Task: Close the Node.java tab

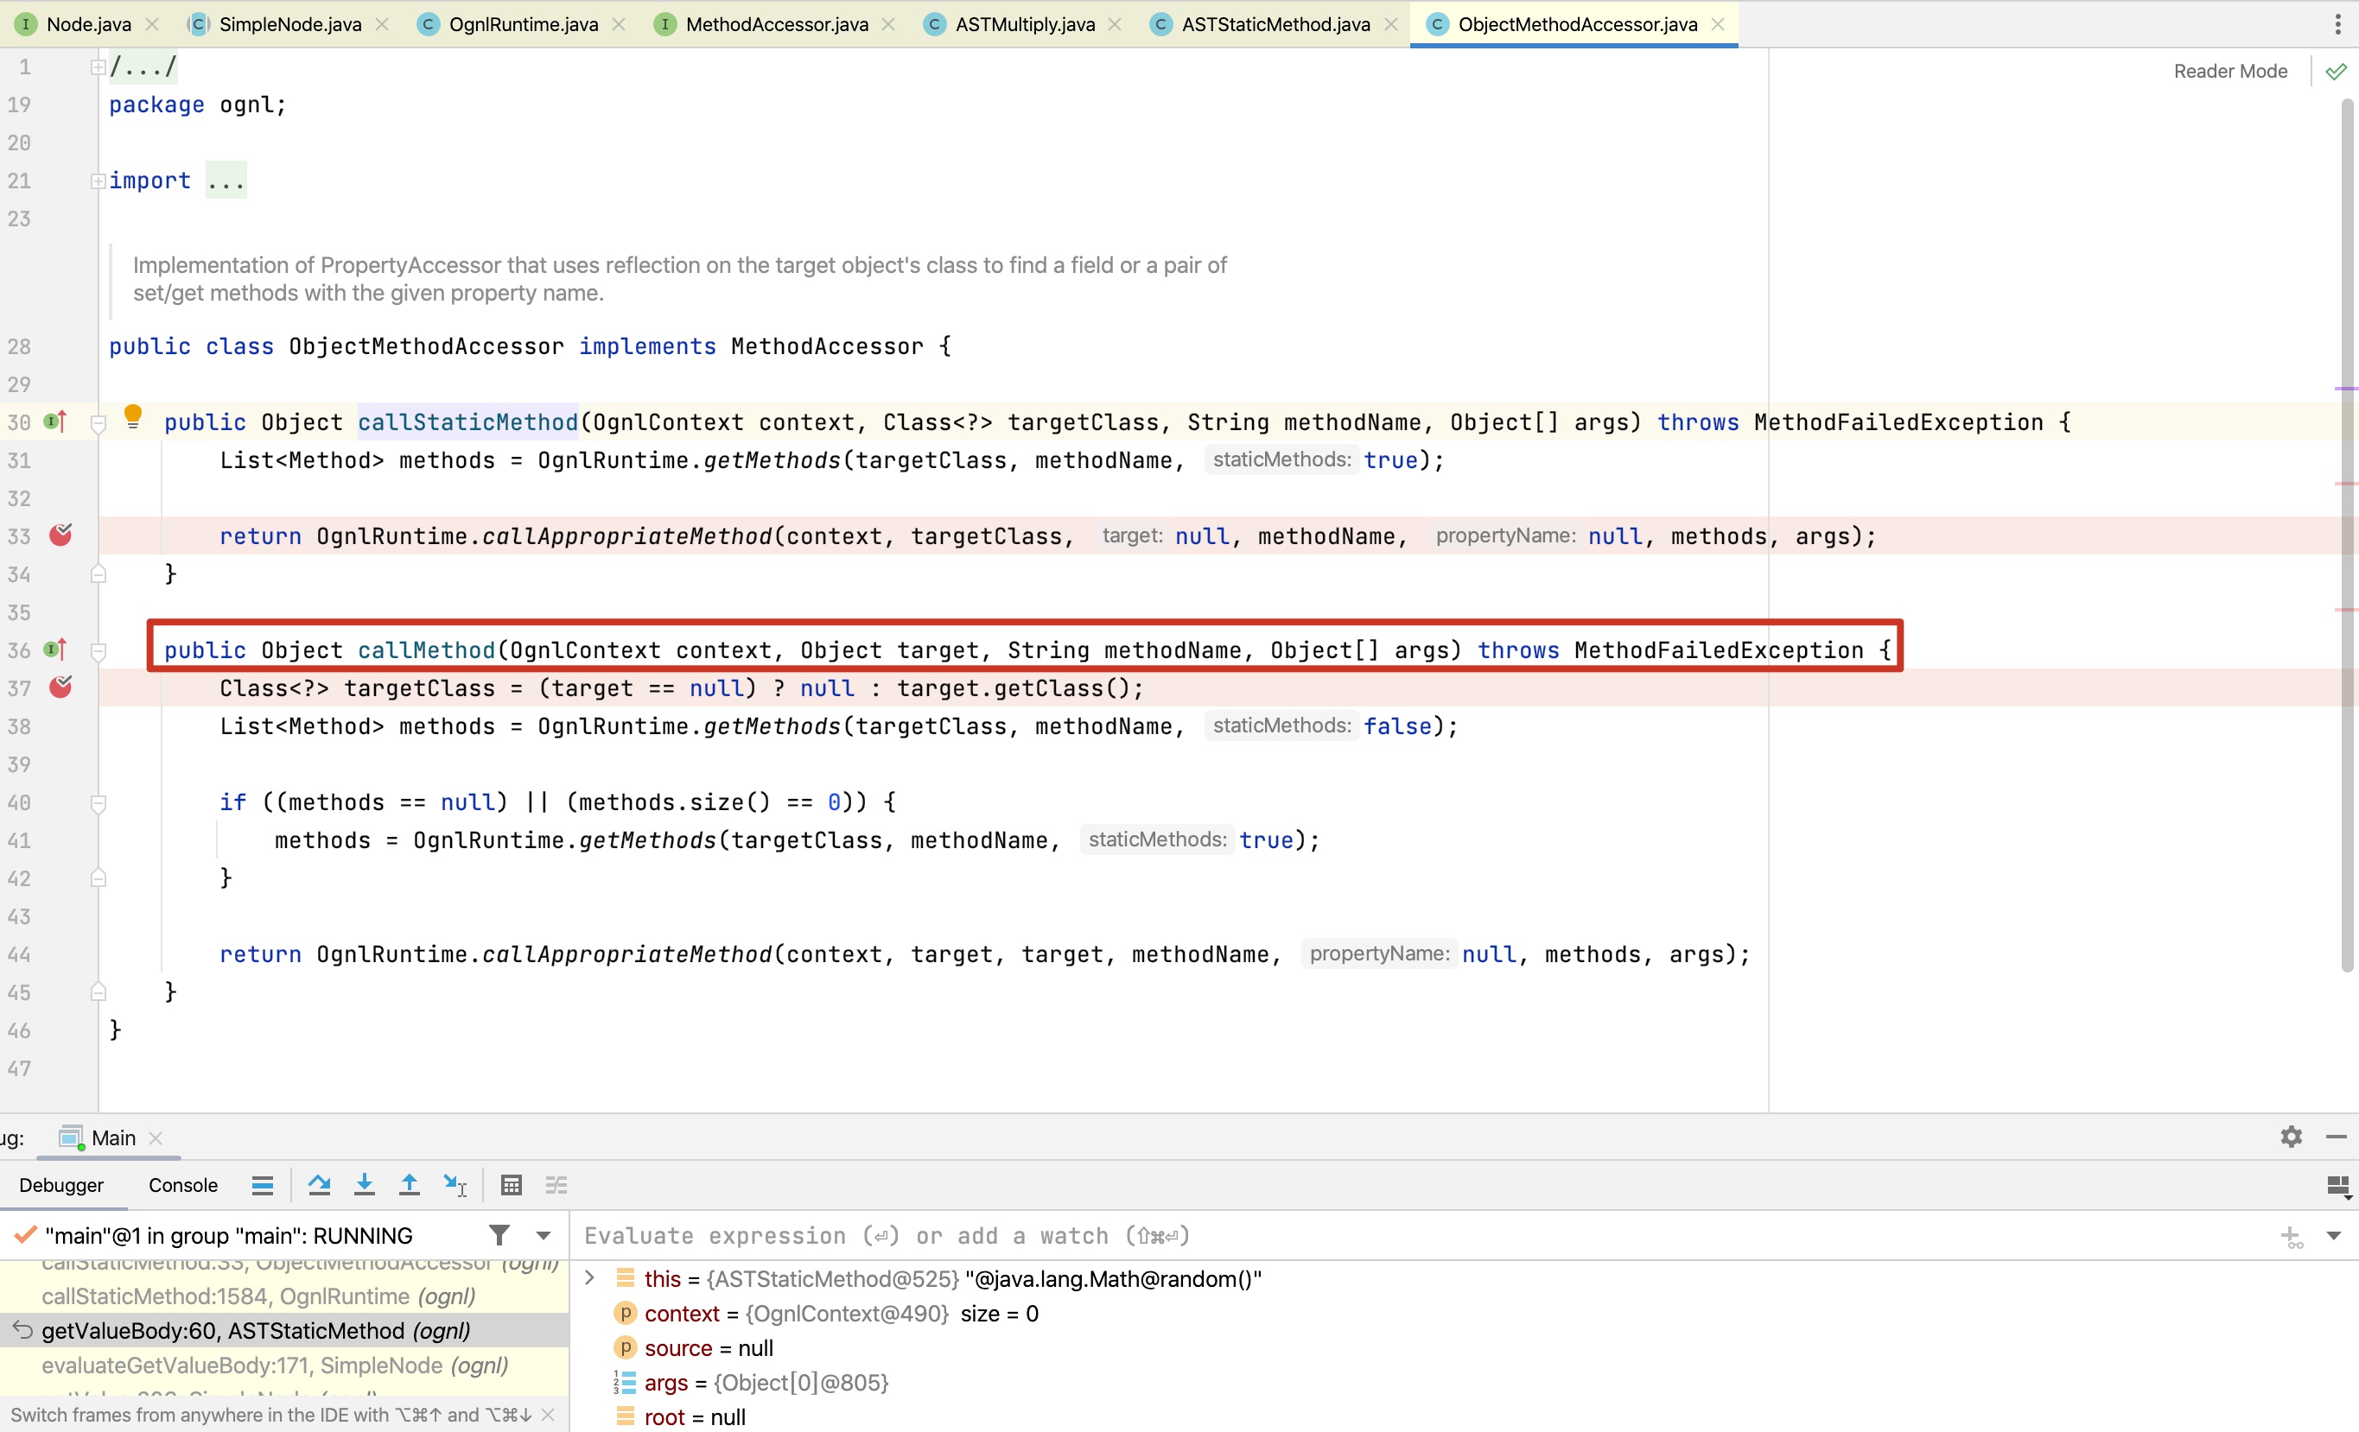Action: 151,24
